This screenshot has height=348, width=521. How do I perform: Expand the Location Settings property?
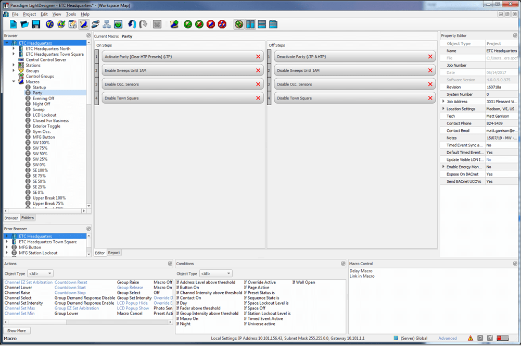pos(443,108)
